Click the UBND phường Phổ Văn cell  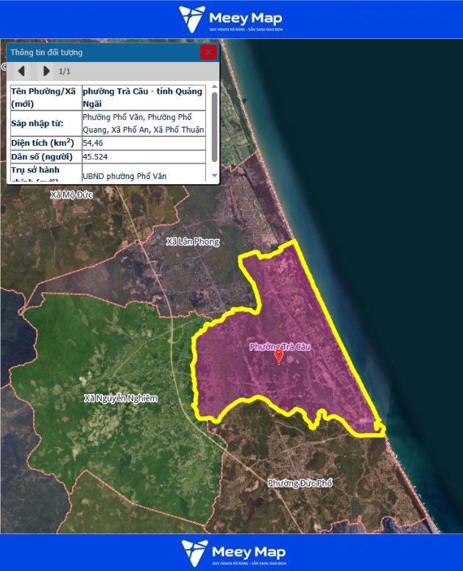tap(144, 175)
